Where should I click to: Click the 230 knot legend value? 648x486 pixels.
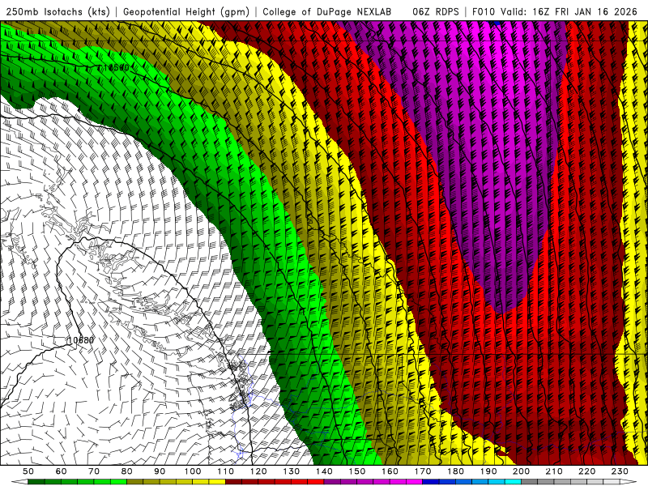620,471
